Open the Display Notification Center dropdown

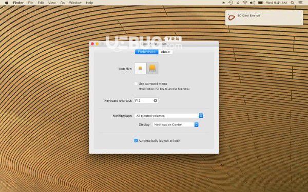coord(176,124)
